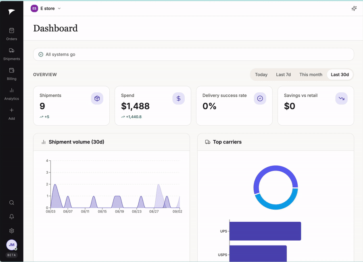Click the 08/19 date label on the chart axis
This screenshot has width=363, height=262.
[119, 212]
